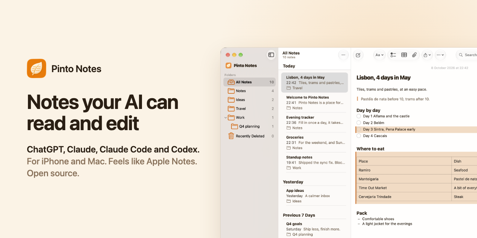
Task: Open the Standup notes entry
Action: tap(315, 163)
